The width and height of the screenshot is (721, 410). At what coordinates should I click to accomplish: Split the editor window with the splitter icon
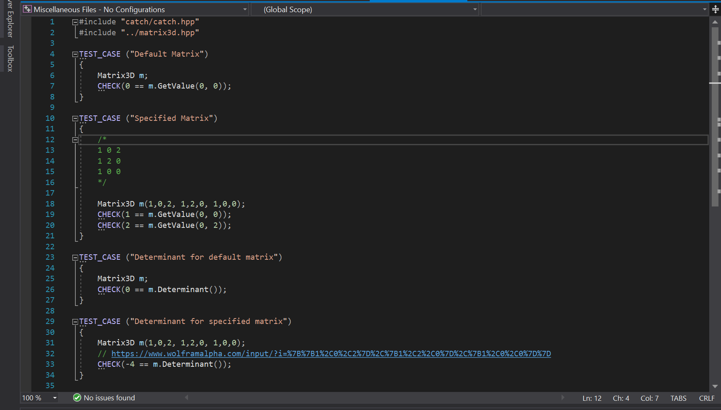coord(715,9)
